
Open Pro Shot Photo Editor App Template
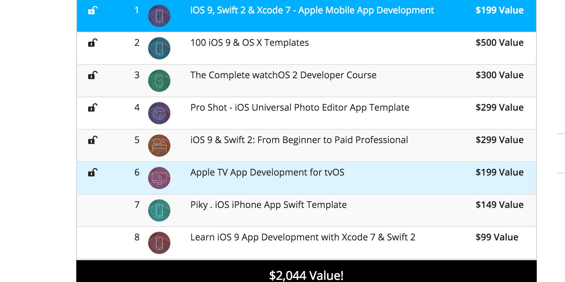300,108
